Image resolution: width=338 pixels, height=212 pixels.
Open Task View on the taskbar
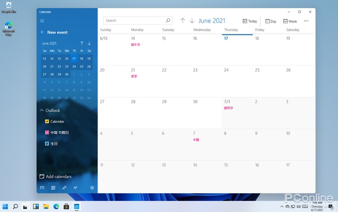25,207
